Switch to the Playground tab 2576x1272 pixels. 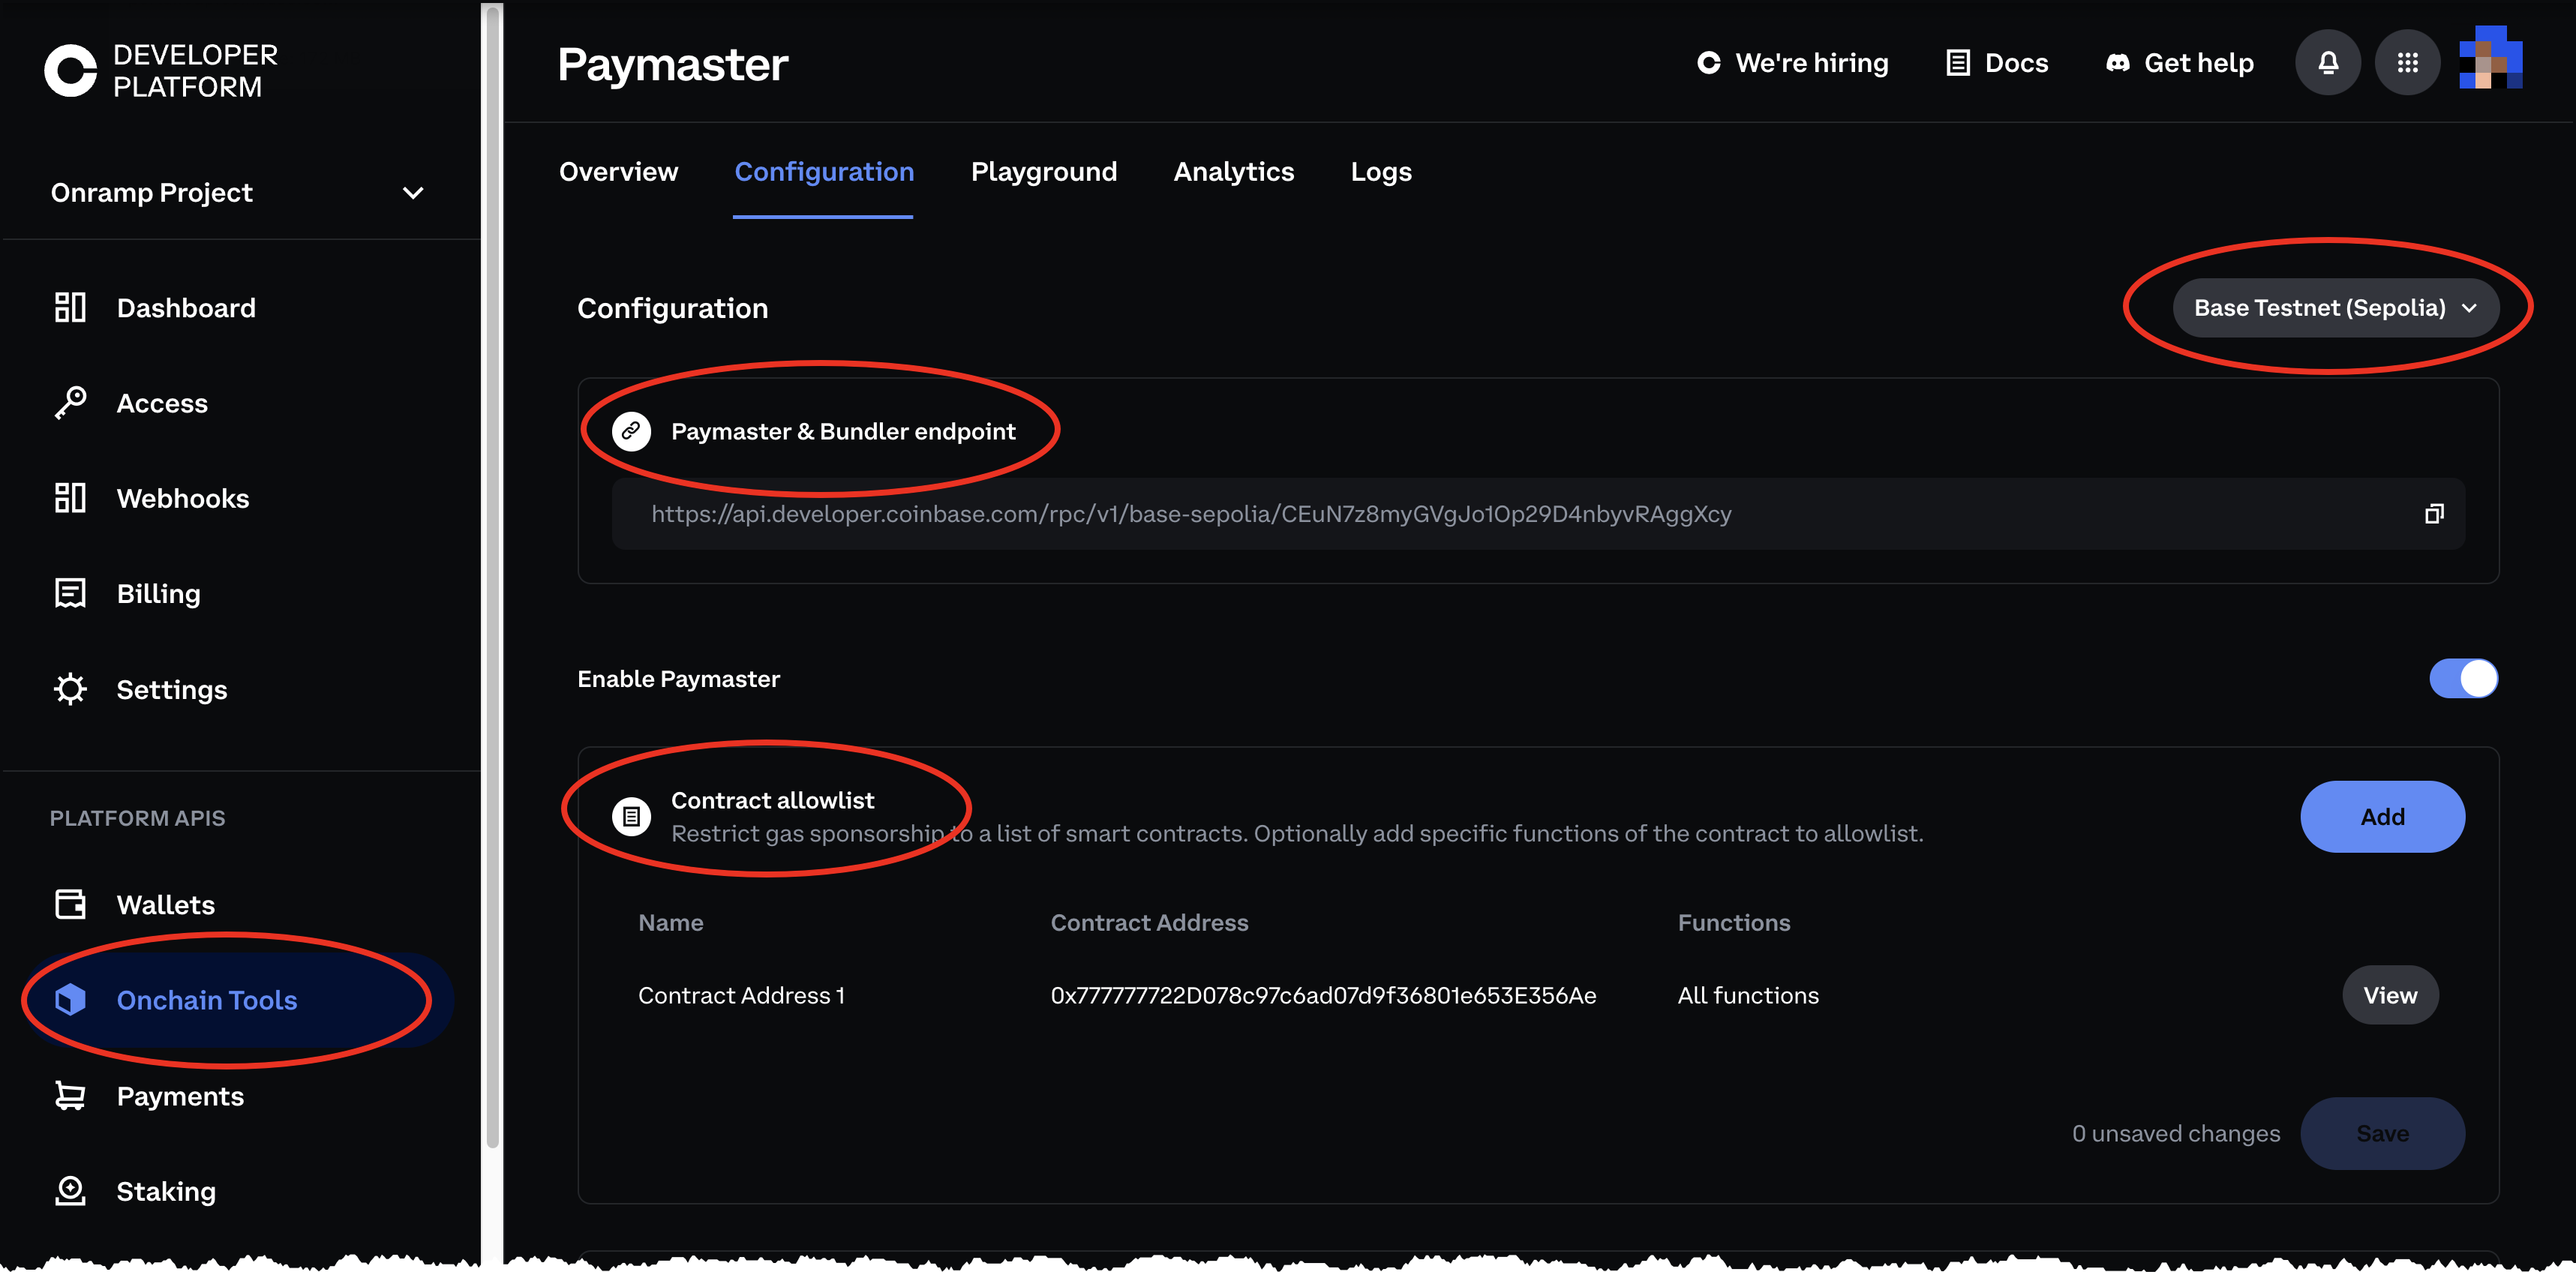pos(1043,172)
